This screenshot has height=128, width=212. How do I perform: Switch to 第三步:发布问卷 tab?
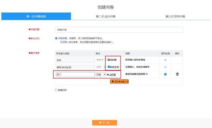coord(175,16)
